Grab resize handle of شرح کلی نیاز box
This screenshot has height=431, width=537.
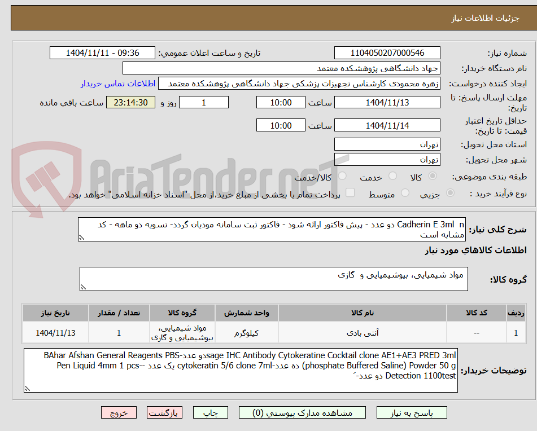tap(81, 238)
